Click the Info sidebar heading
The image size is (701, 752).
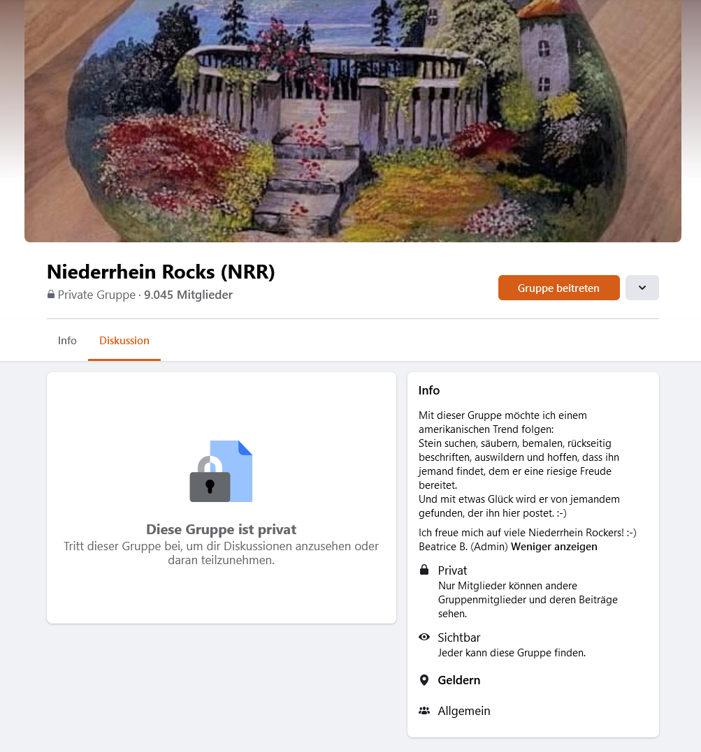pos(428,390)
